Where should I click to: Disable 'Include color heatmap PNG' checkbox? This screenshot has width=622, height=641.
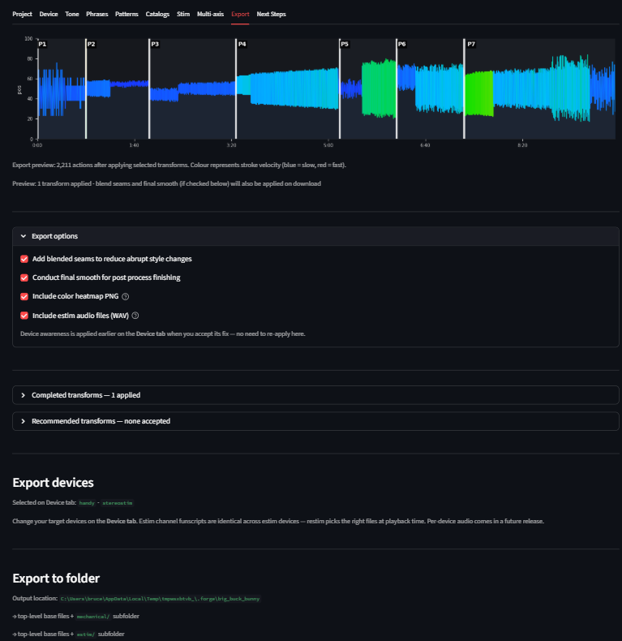click(x=24, y=297)
